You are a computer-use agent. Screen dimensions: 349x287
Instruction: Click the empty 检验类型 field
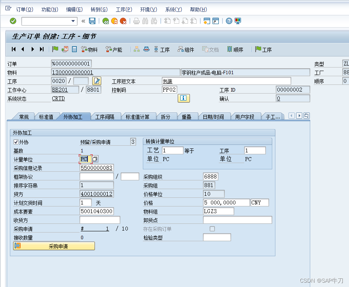coord(217,238)
